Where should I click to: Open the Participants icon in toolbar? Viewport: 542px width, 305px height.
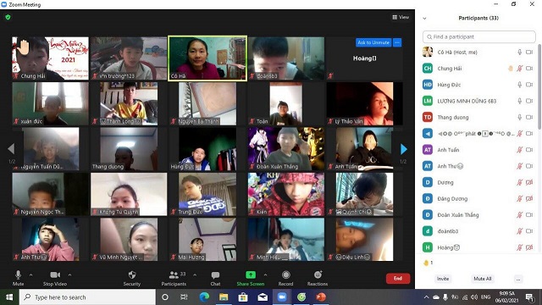(174, 274)
